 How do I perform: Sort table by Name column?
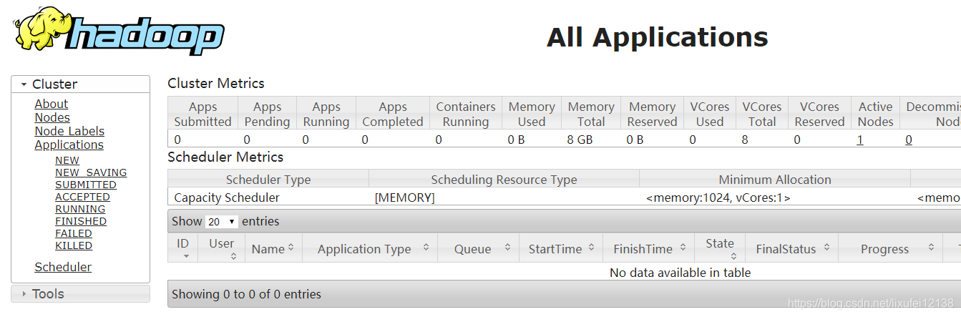tap(273, 248)
